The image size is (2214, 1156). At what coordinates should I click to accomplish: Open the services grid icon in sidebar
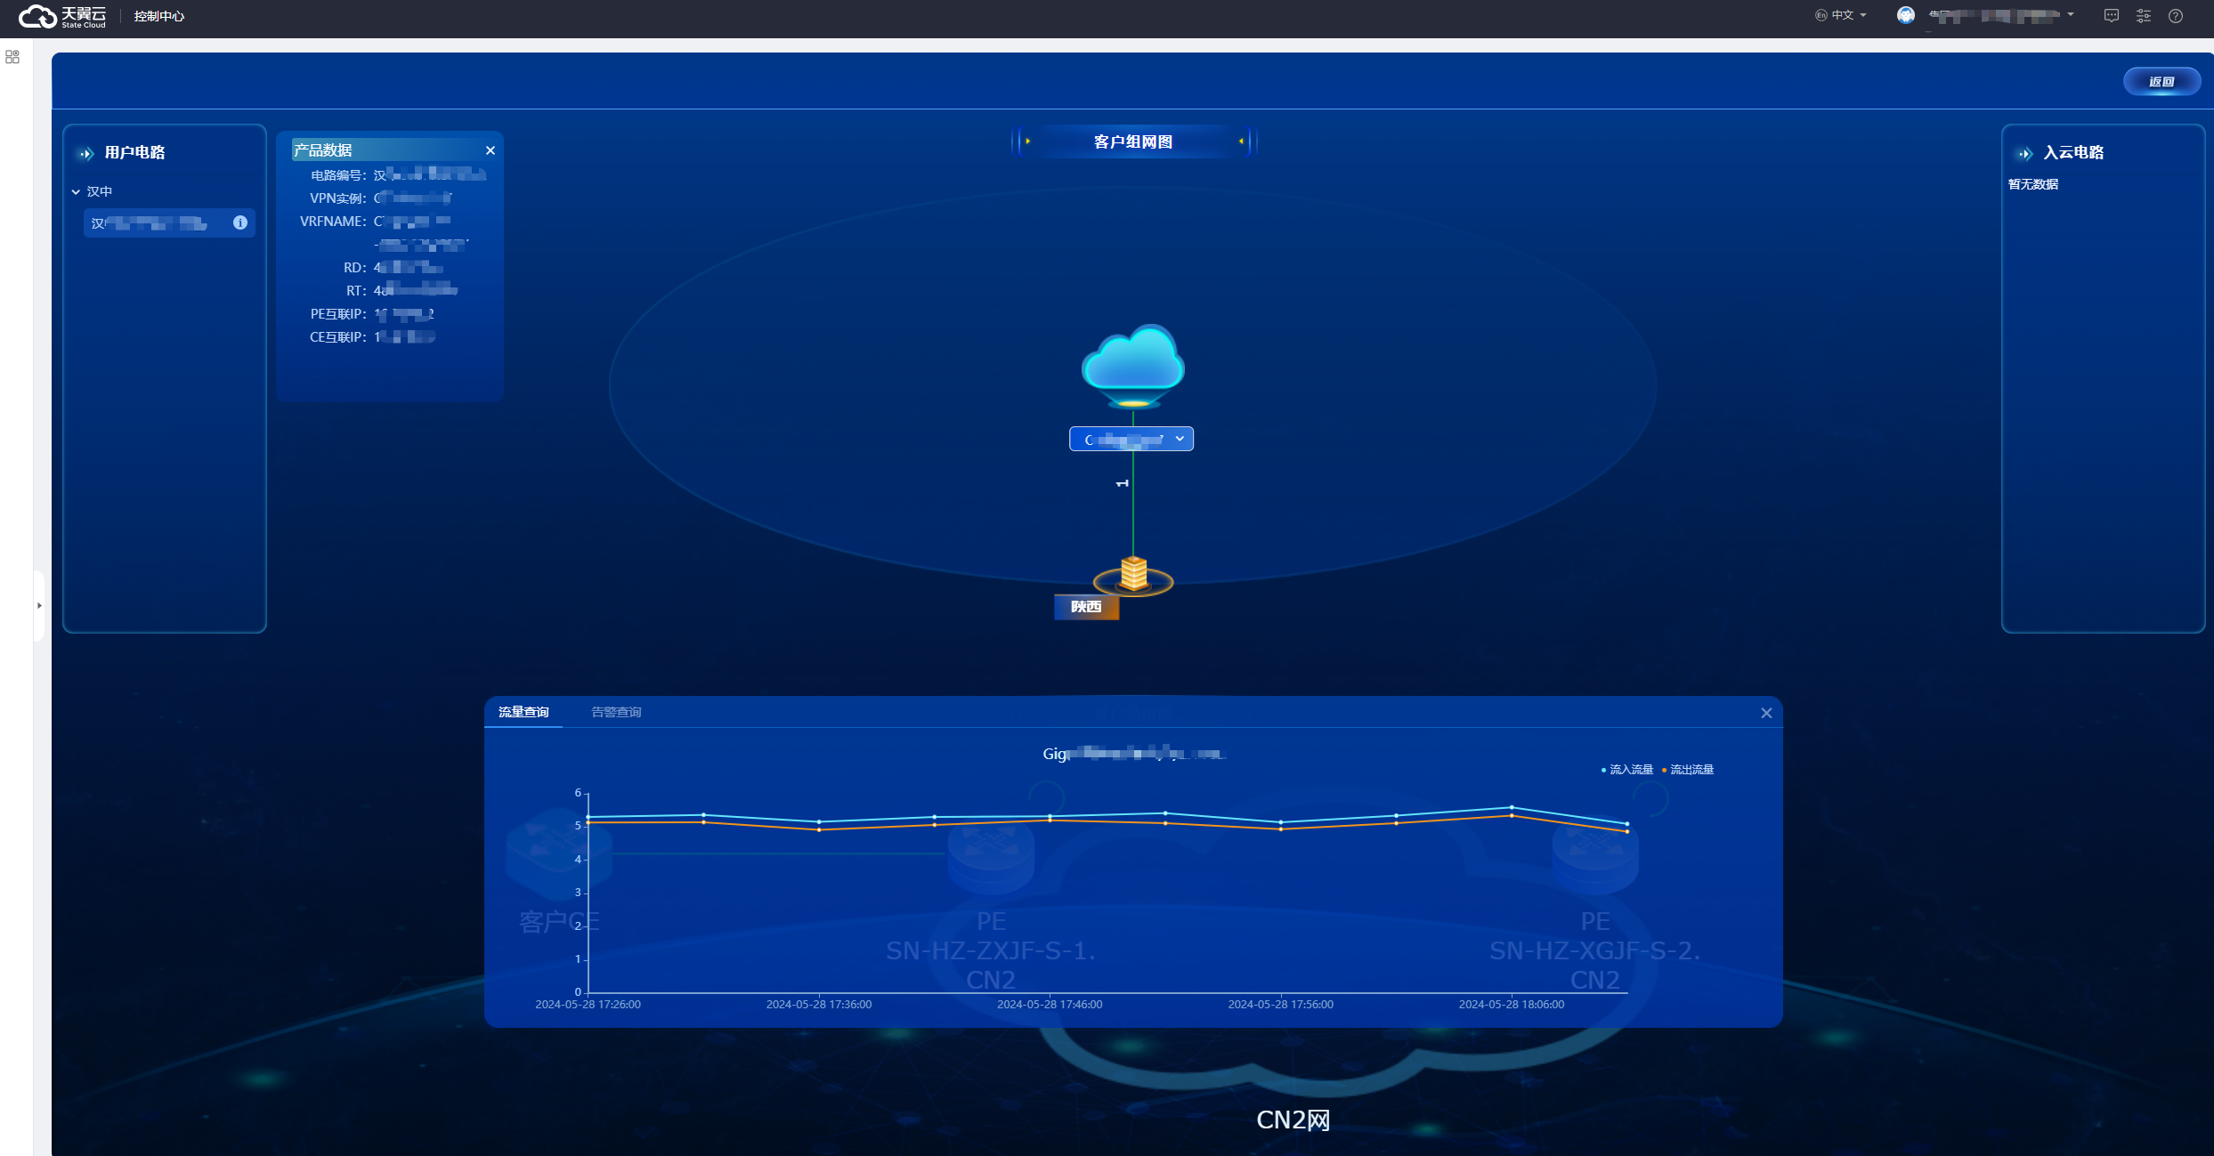point(12,57)
